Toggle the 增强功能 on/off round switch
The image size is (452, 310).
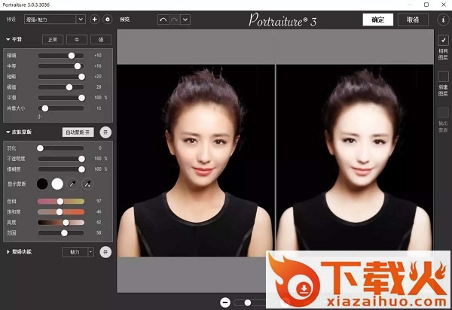105,252
